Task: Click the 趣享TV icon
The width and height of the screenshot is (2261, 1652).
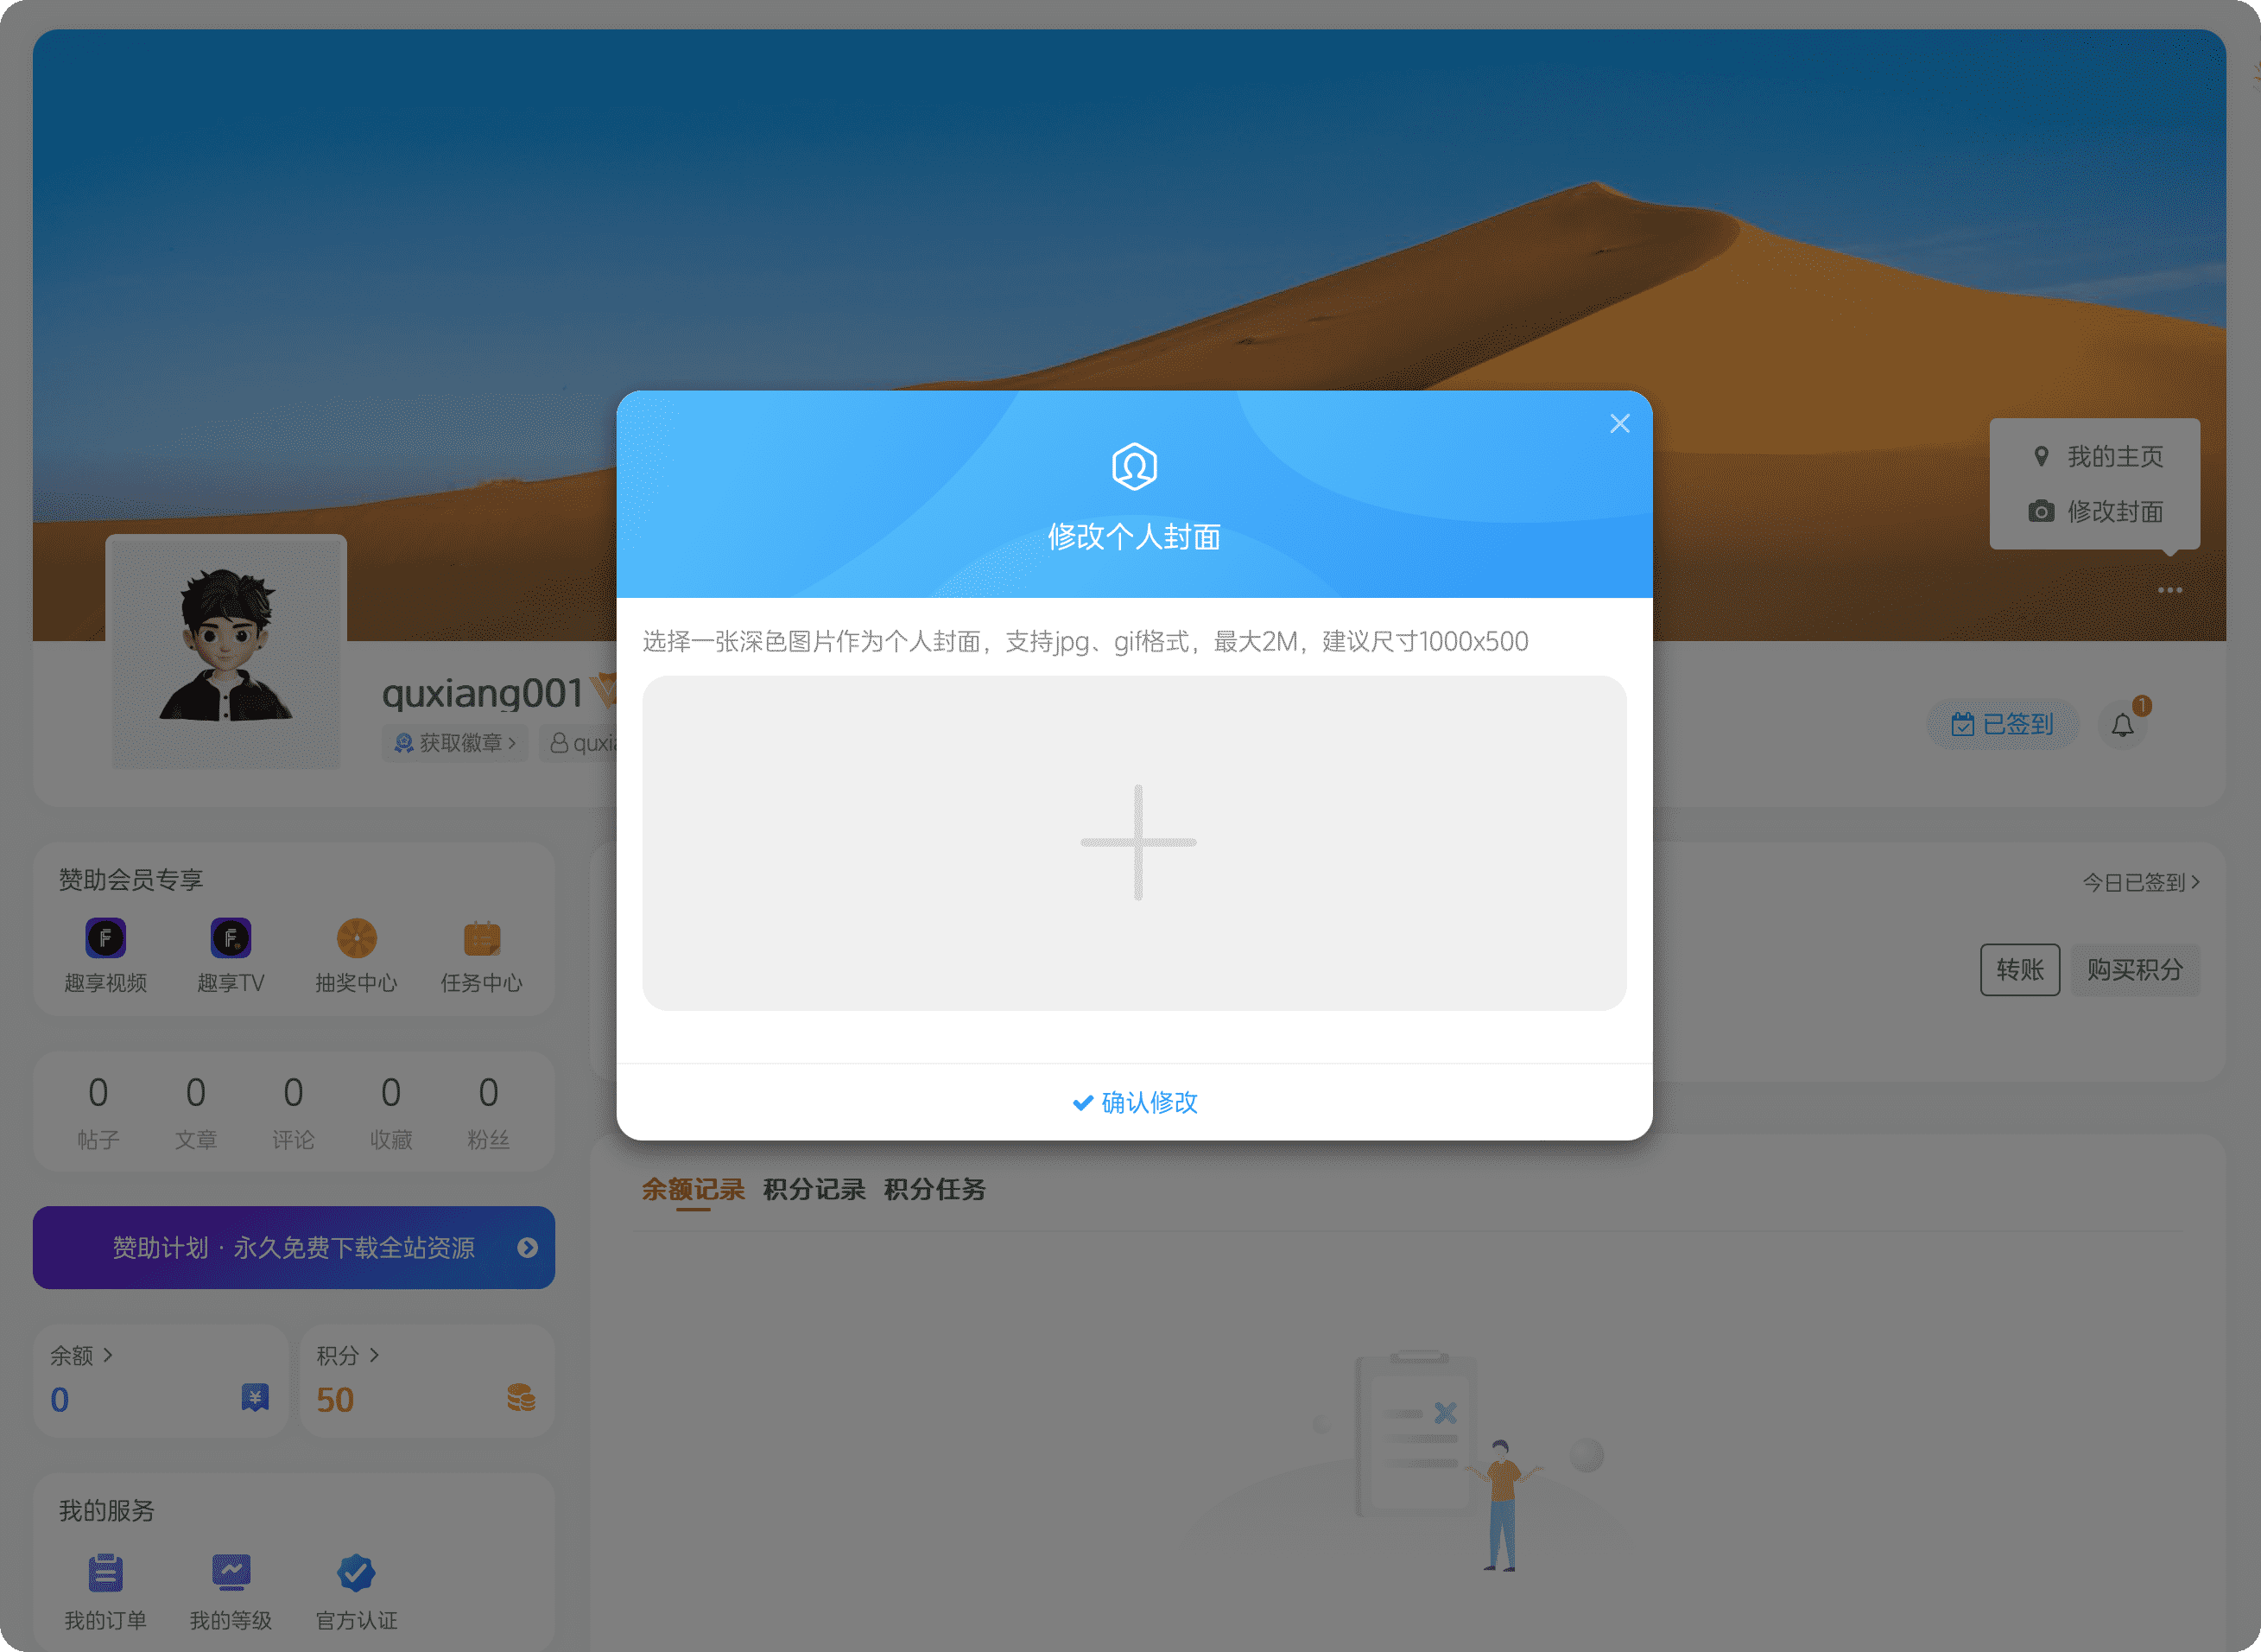Action: [228, 937]
